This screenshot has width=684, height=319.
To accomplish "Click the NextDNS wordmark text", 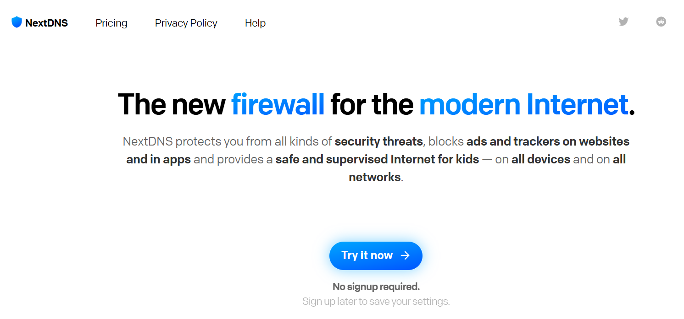I will (46, 23).
